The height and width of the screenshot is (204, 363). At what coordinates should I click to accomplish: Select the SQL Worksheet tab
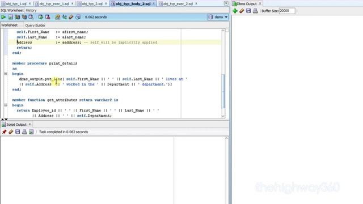(12, 10)
